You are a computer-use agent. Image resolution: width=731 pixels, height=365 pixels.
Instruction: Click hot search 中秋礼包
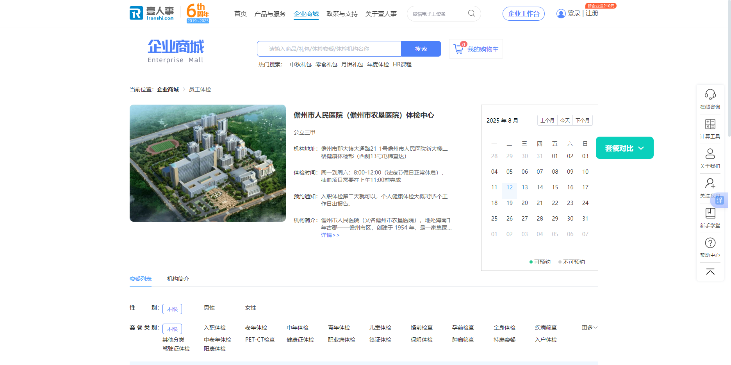click(301, 64)
